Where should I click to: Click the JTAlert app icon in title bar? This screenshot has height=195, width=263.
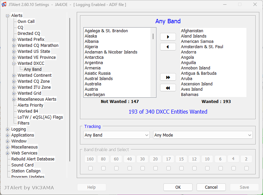4,4
